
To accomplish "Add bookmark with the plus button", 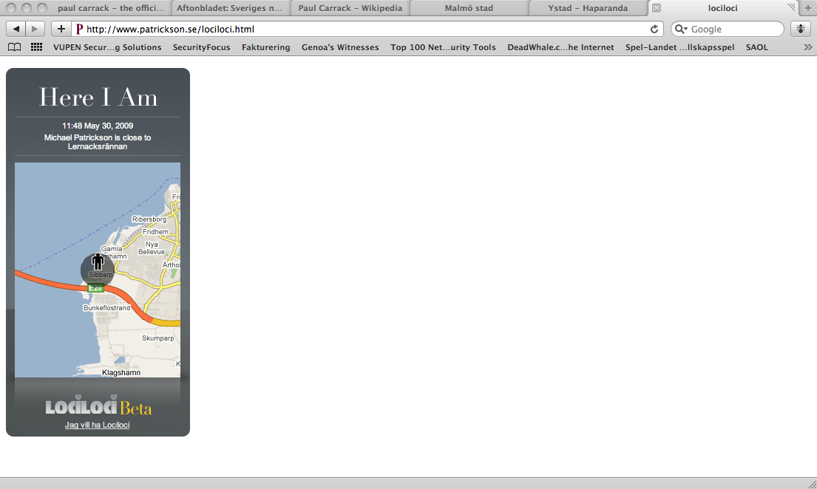I will coord(61,29).
